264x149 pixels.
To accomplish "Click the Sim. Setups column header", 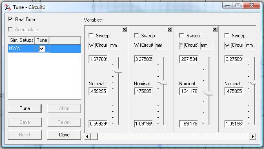I will click(x=22, y=40).
